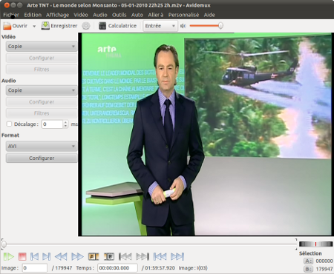334x274 pixels.
Task: Open the Affichage menu
Action: pyautogui.click(x=57, y=15)
